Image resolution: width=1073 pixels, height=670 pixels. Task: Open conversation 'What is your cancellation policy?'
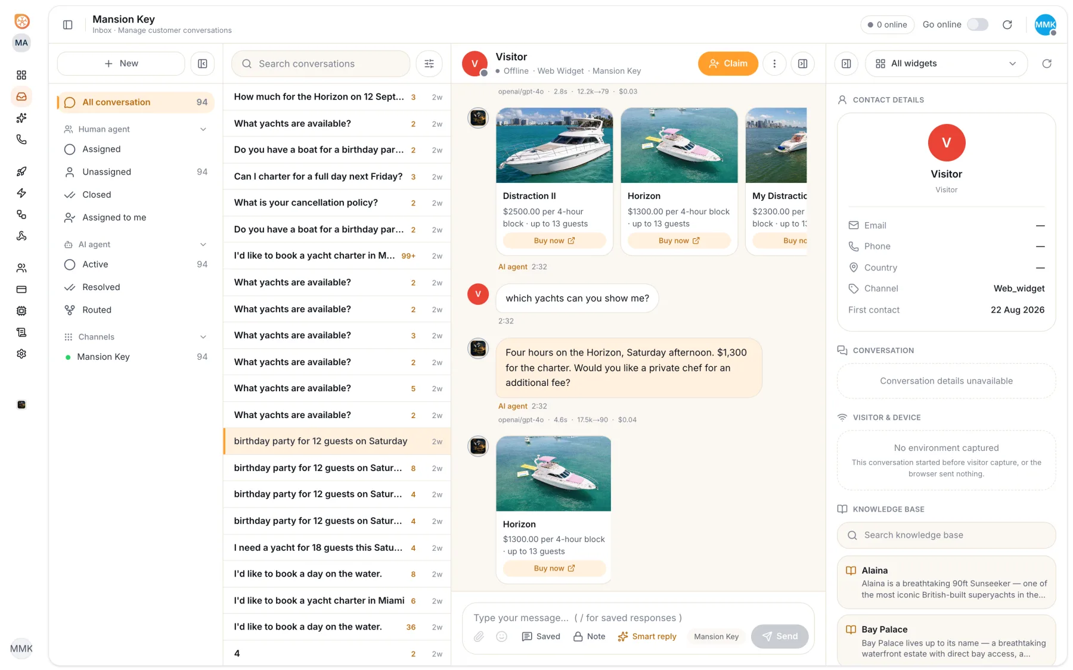pyautogui.click(x=337, y=203)
